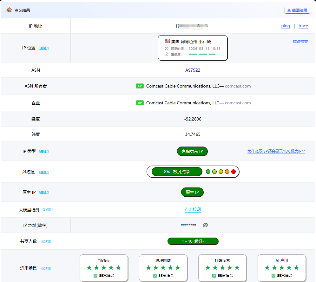Screen dimensions: 316x282
Task: Click the 家庭宽带 IP type badge
Action: [x=192, y=151]
